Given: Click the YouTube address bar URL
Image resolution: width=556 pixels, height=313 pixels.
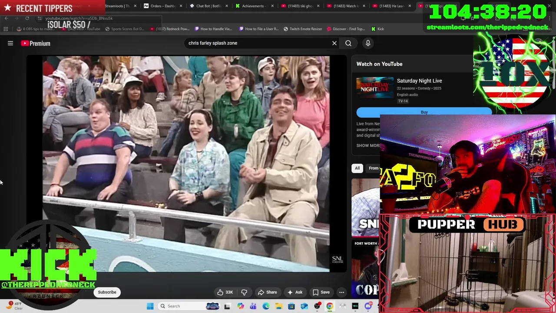Looking at the screenshot, I should [79, 18].
